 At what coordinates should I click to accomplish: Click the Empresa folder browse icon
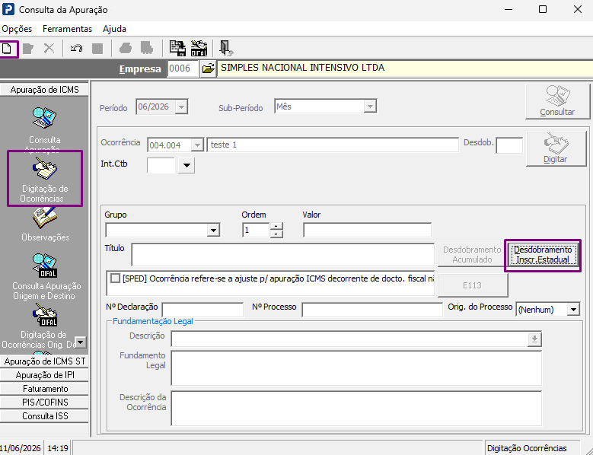coord(208,68)
